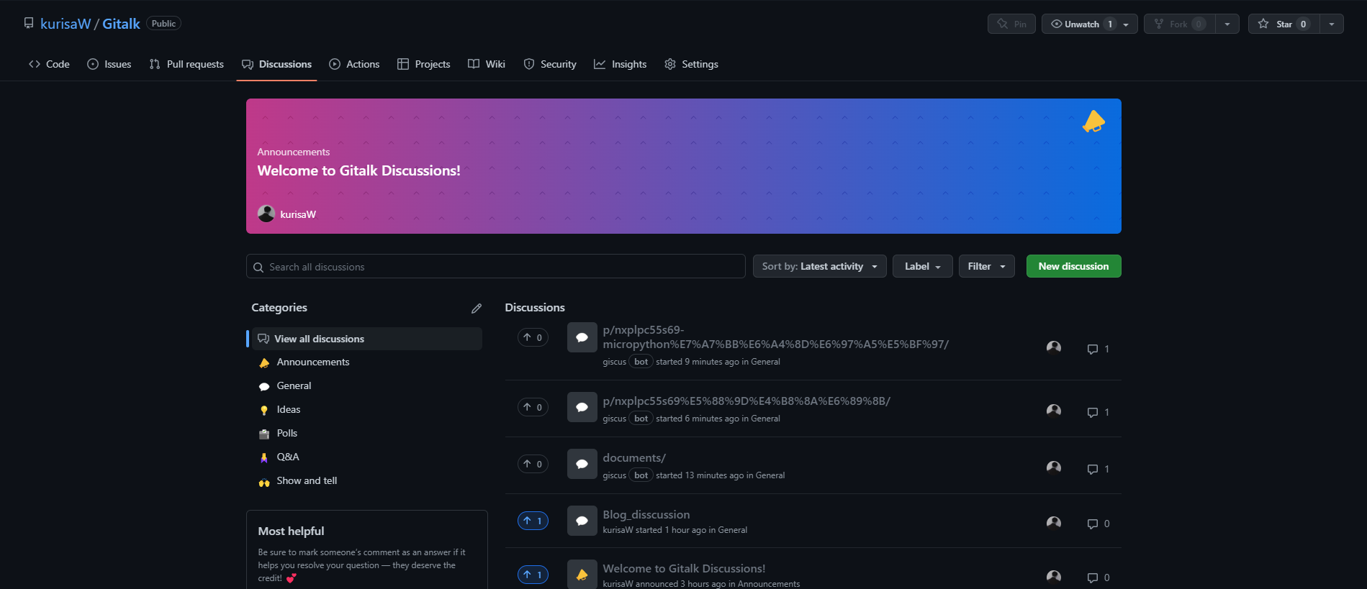Open the Fork dropdown arrow
This screenshot has width=1367, height=589.
[x=1227, y=24]
